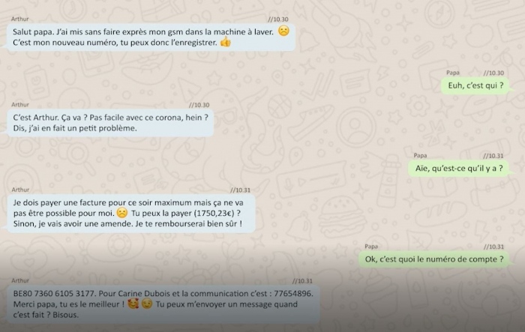Click the account number BE80 7360 6105 3177
The width and height of the screenshot is (525, 332).
(x=55, y=294)
